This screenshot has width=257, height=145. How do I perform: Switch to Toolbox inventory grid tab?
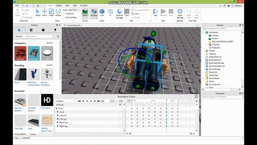click(x=31, y=30)
